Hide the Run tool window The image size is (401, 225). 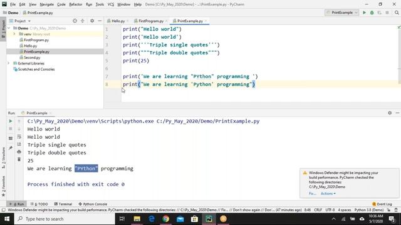click(397, 112)
